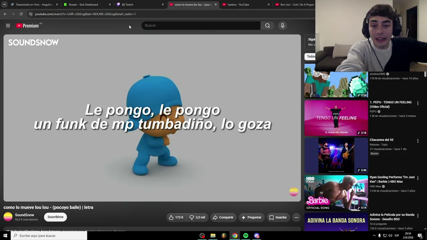Viewport: 427px width, 240px height.
Task: Click the Preguntar ask button
Action: tap(252, 217)
